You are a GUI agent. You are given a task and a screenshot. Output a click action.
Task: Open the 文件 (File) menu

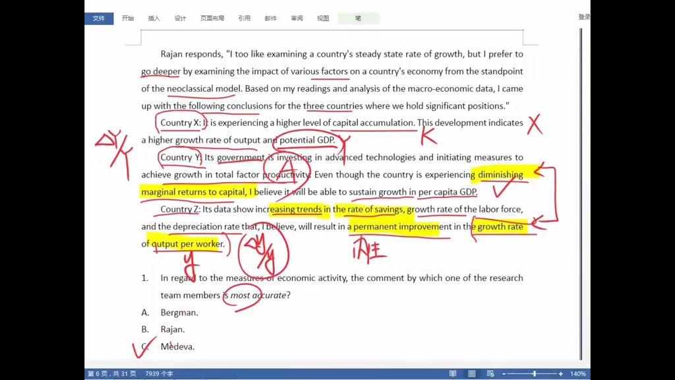tap(99, 18)
